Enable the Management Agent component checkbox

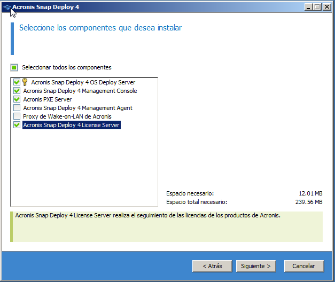click(17, 108)
